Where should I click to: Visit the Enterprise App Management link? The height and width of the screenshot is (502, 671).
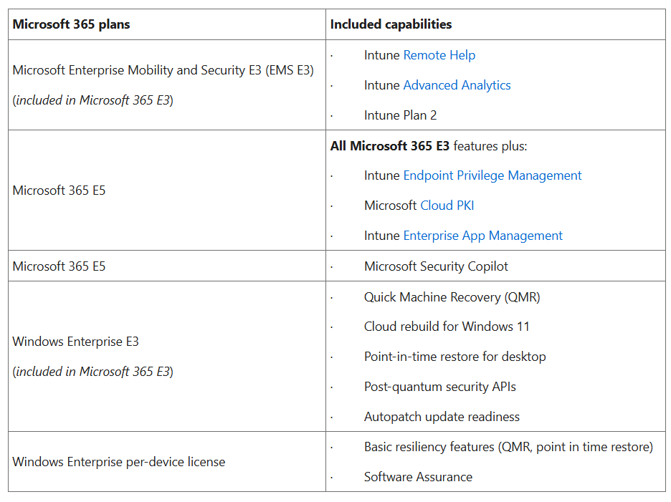[x=482, y=236]
